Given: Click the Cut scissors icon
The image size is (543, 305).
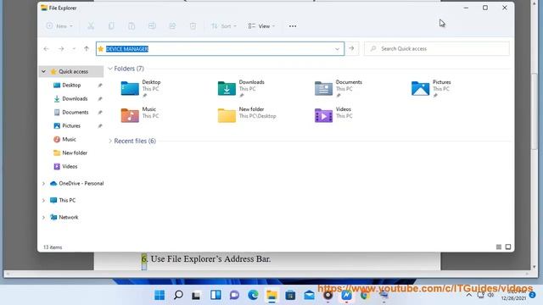Looking at the screenshot, I should pos(91,26).
